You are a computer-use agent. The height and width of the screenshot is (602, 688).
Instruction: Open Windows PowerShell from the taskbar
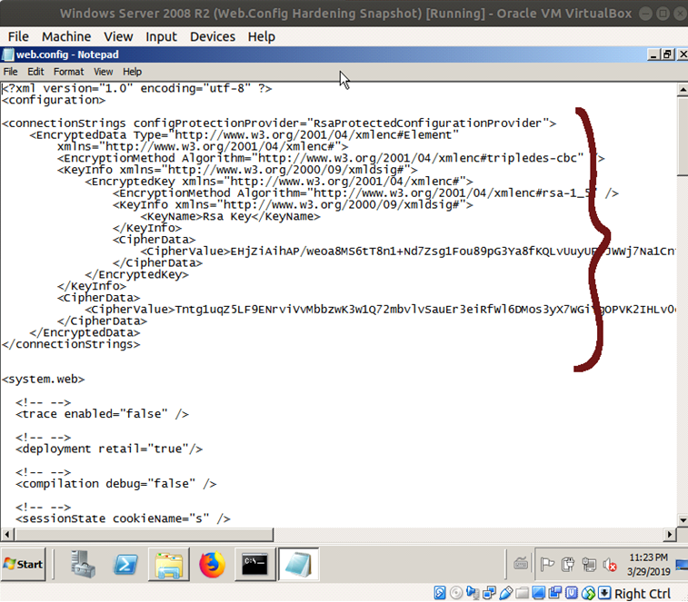coord(126,564)
